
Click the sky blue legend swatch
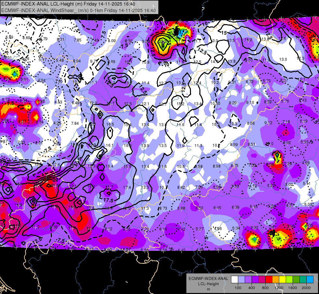[x=310, y=280]
